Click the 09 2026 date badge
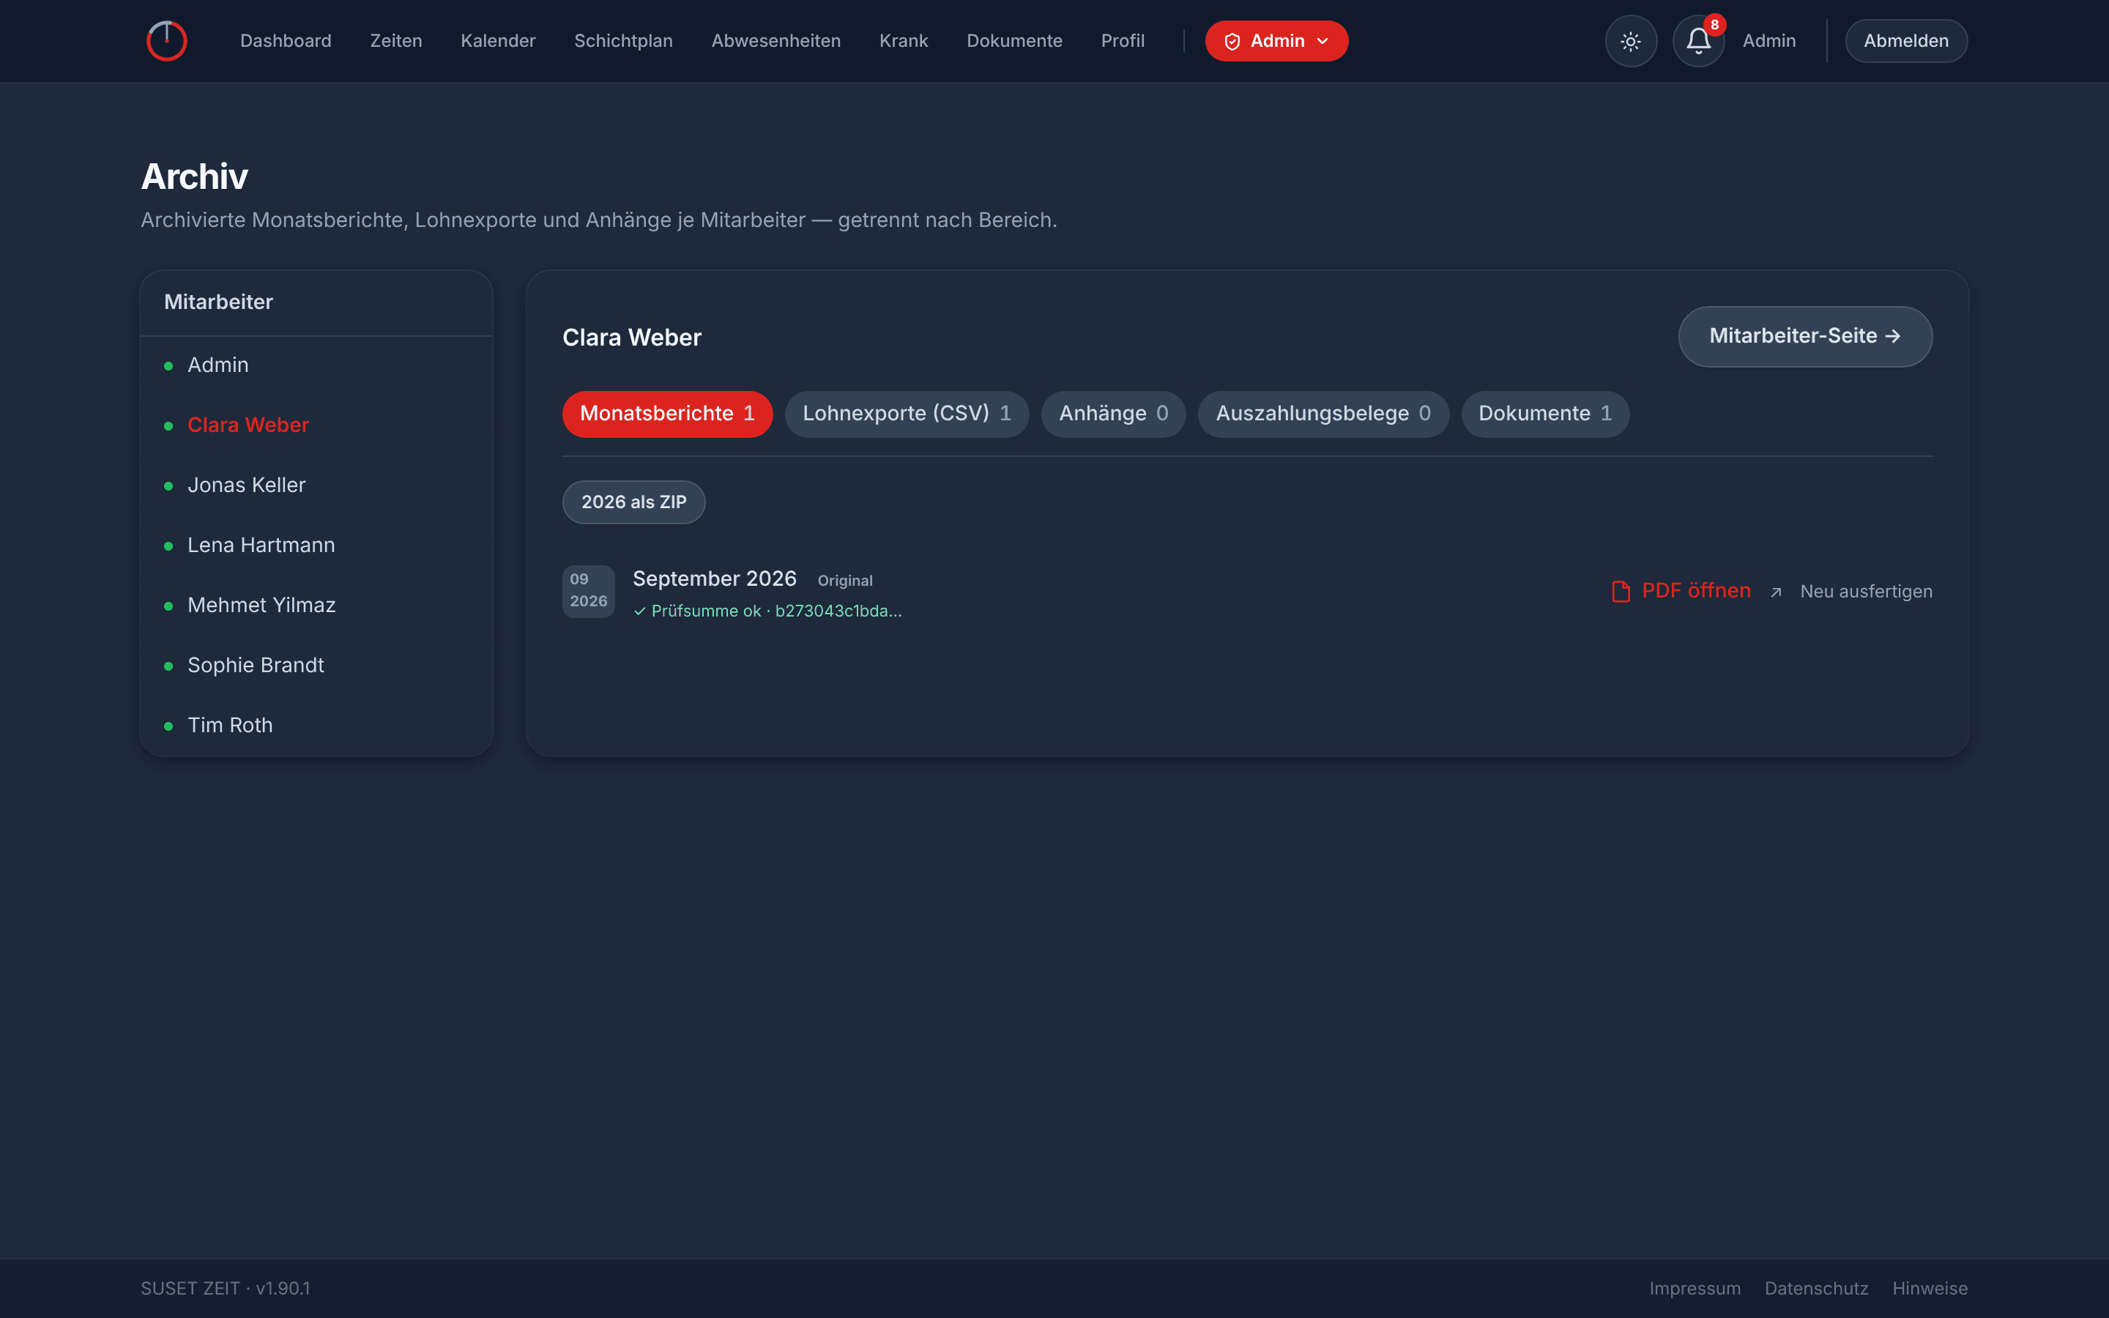This screenshot has width=2109, height=1318. click(x=588, y=591)
